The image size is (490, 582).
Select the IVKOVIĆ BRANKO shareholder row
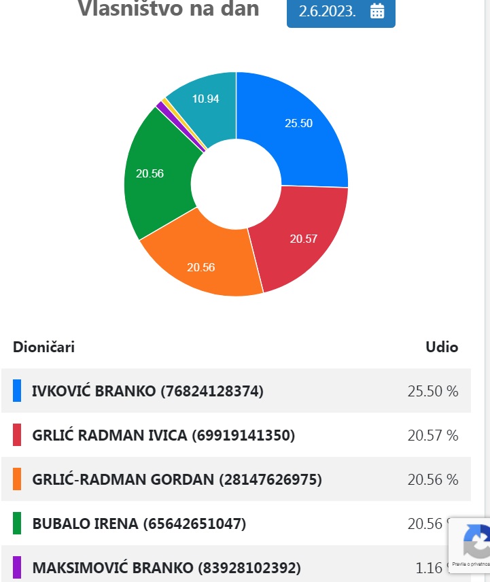coord(147,391)
